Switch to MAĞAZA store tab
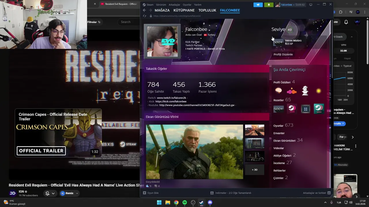Image resolution: width=369 pixels, height=207 pixels. click(162, 10)
